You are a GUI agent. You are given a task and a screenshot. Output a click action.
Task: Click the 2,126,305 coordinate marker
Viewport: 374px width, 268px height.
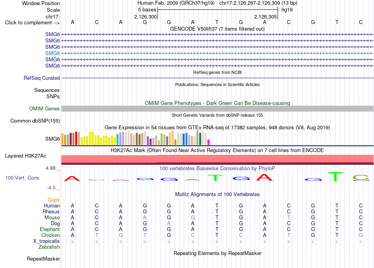tap(265, 17)
